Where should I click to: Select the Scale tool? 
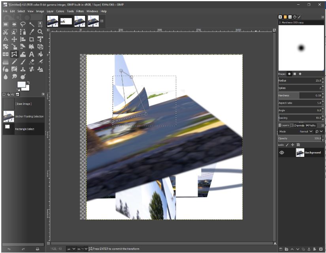(14, 47)
